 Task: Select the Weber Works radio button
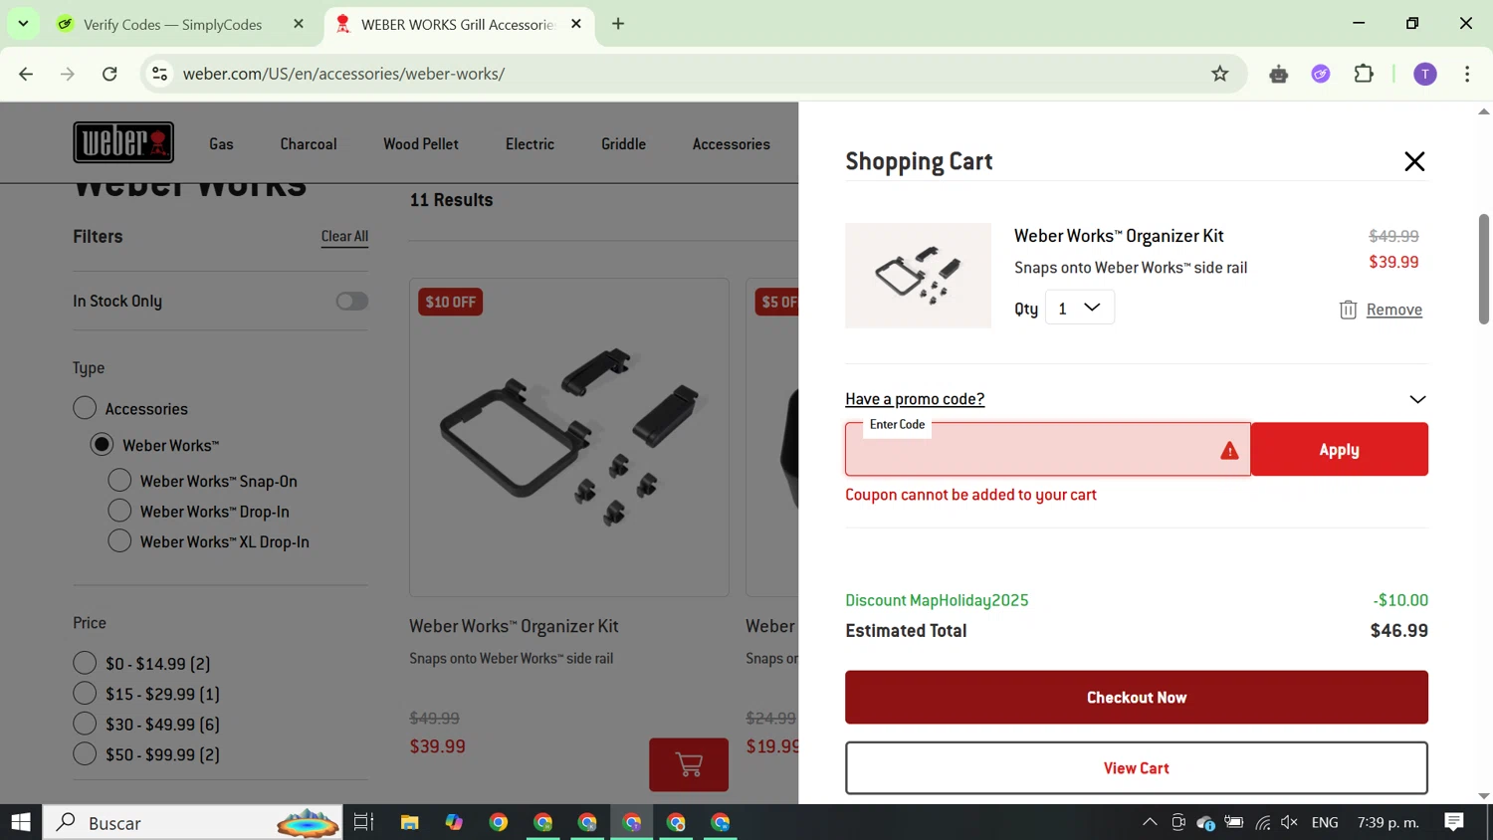coord(102,445)
